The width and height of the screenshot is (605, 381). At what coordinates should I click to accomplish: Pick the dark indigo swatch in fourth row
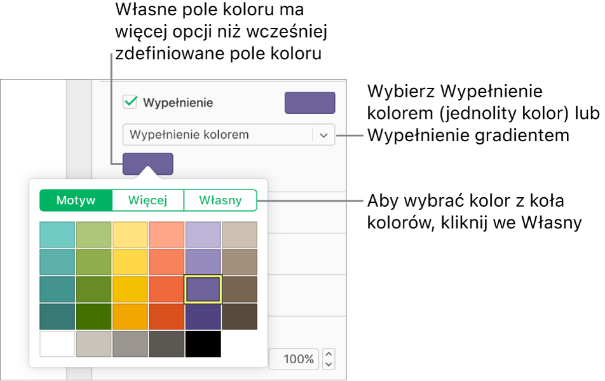pos(203,317)
